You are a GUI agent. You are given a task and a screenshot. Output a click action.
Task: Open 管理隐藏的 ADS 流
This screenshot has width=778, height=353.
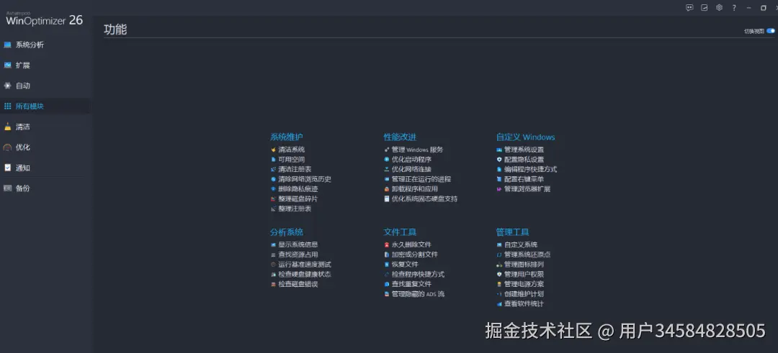click(418, 294)
